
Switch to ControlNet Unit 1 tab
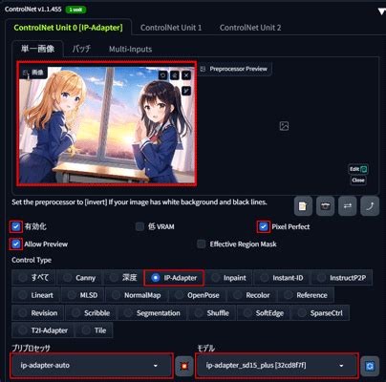pos(171,28)
